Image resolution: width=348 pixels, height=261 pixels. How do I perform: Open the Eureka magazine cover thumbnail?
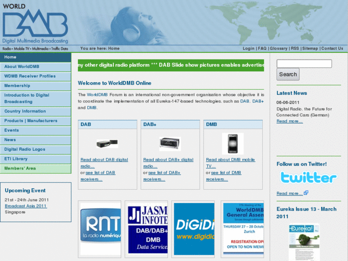coord(304,242)
